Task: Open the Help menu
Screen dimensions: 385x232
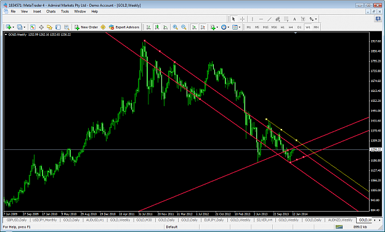Action: [94, 11]
